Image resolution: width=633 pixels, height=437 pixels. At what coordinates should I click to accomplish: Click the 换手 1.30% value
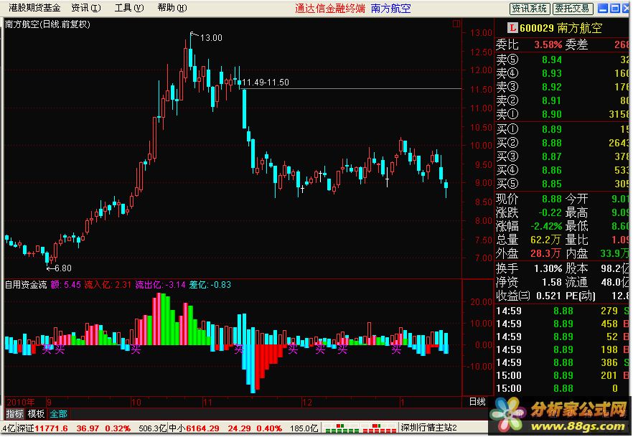point(548,268)
